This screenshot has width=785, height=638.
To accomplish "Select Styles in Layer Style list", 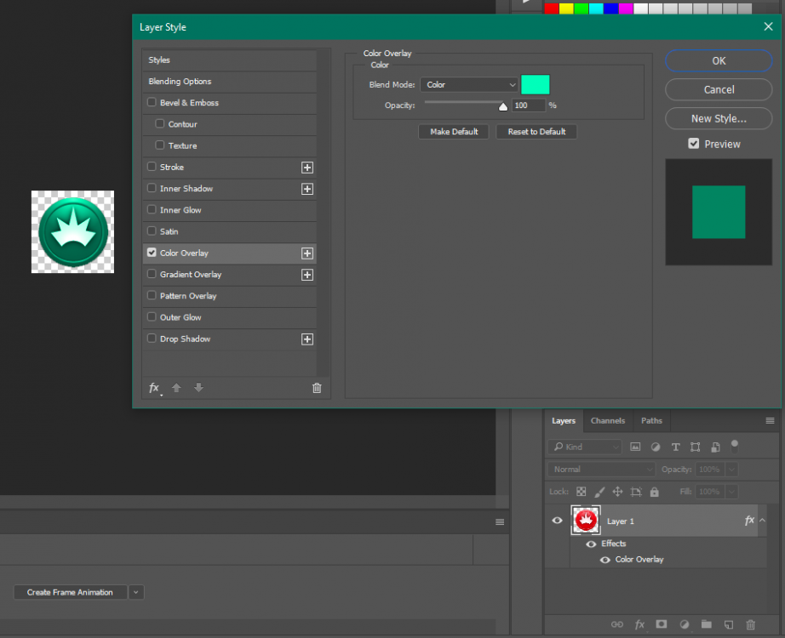I will point(229,60).
